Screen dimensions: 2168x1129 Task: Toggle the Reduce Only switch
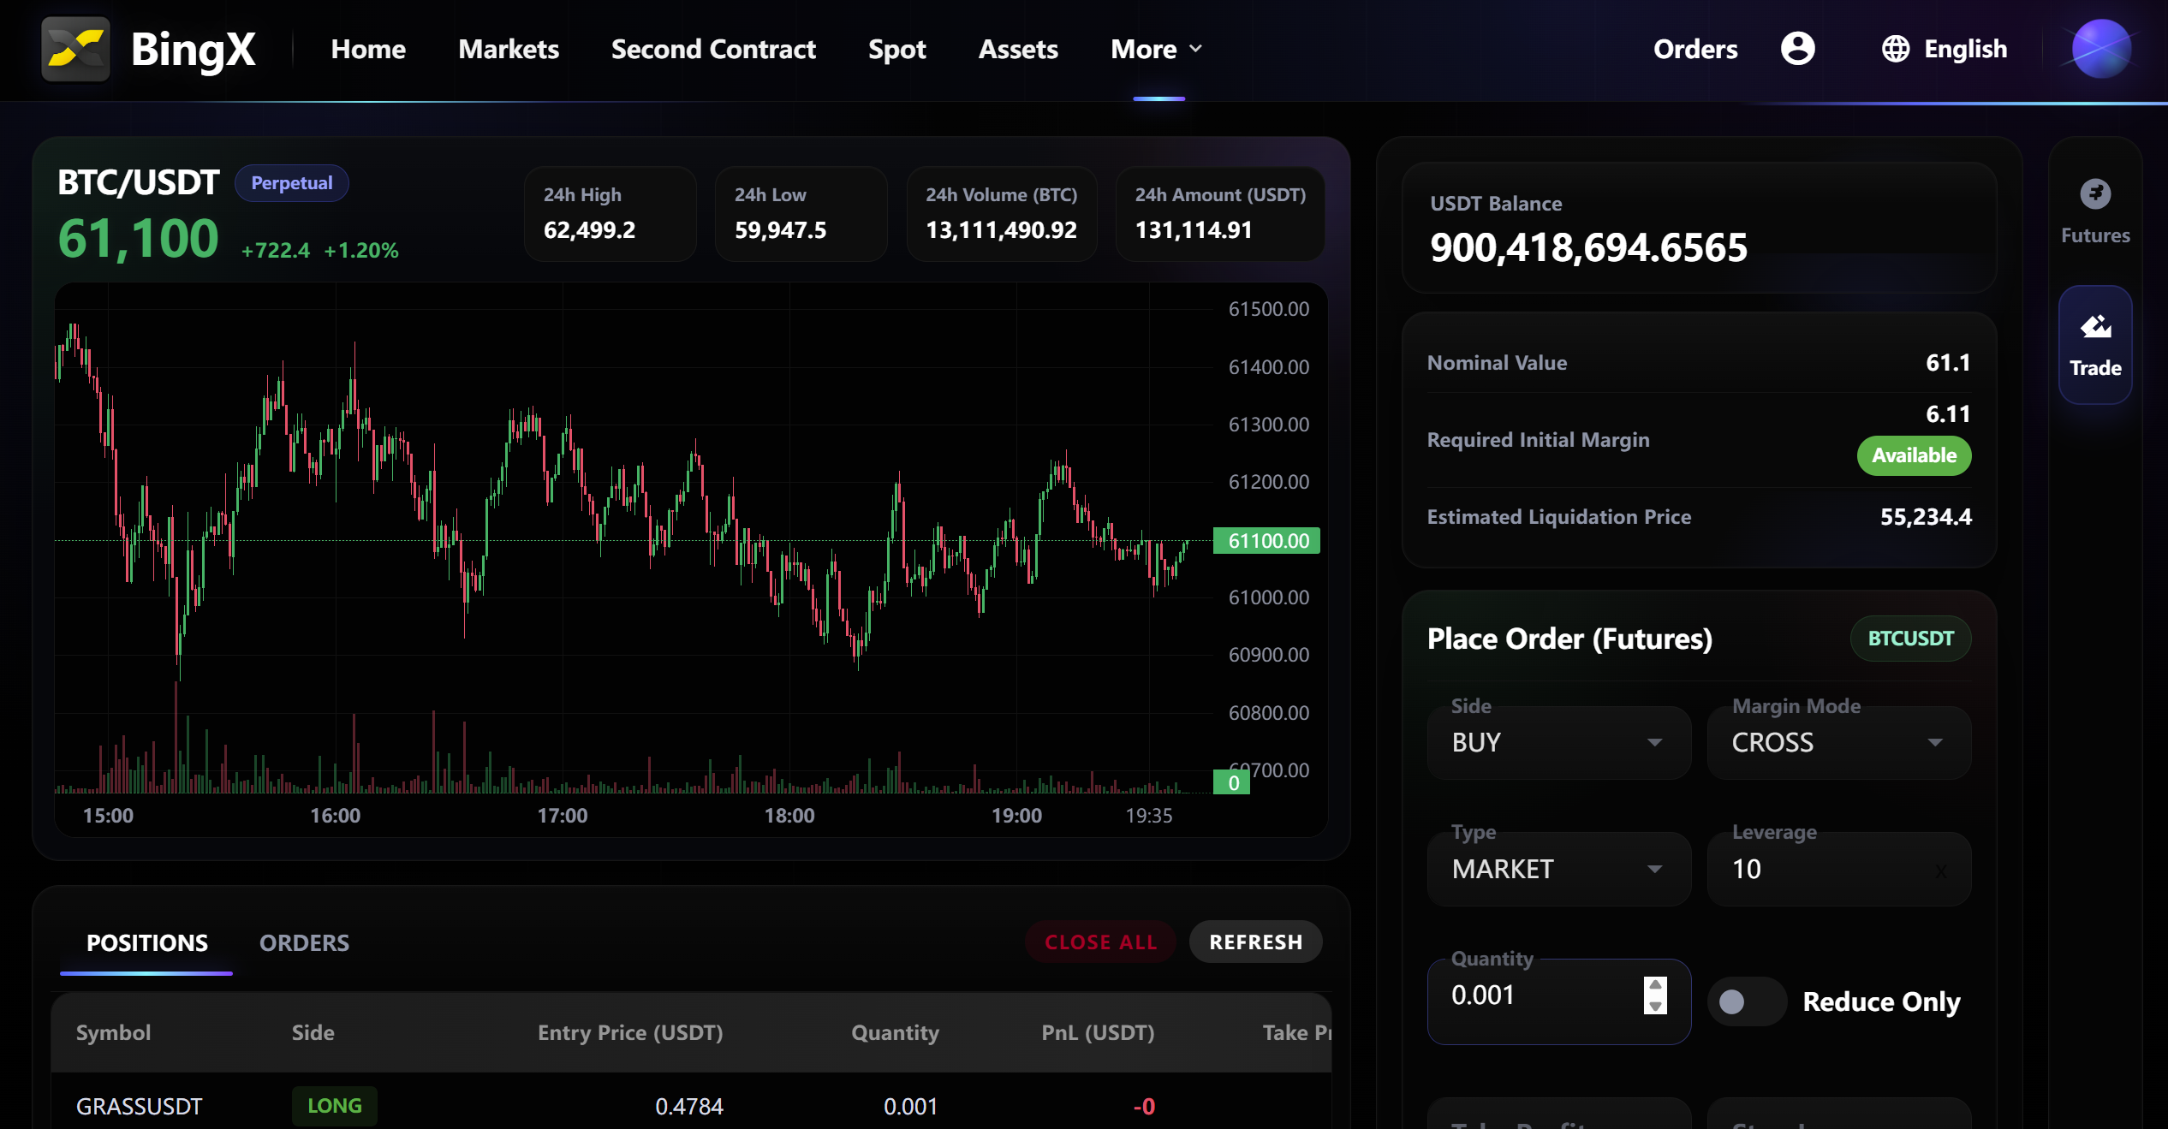point(1747,1001)
